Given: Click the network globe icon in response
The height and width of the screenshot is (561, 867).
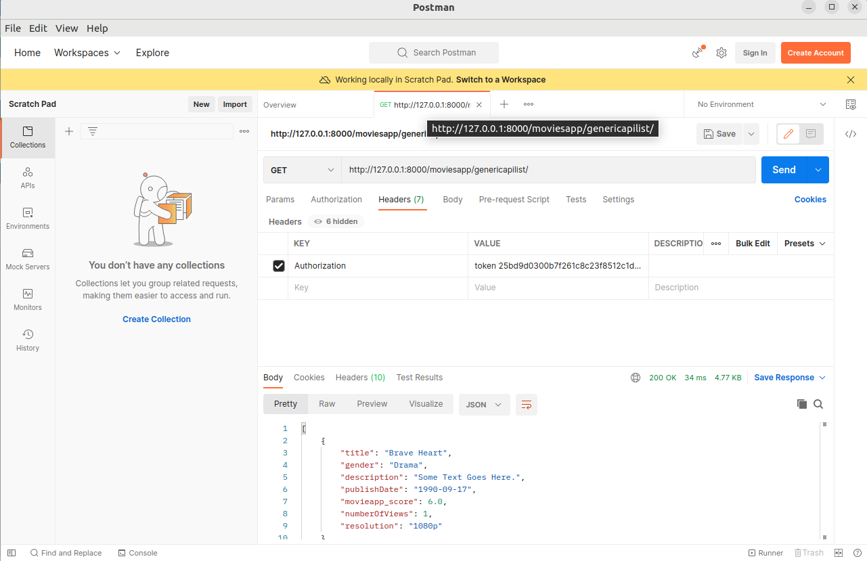Looking at the screenshot, I should [x=635, y=378].
